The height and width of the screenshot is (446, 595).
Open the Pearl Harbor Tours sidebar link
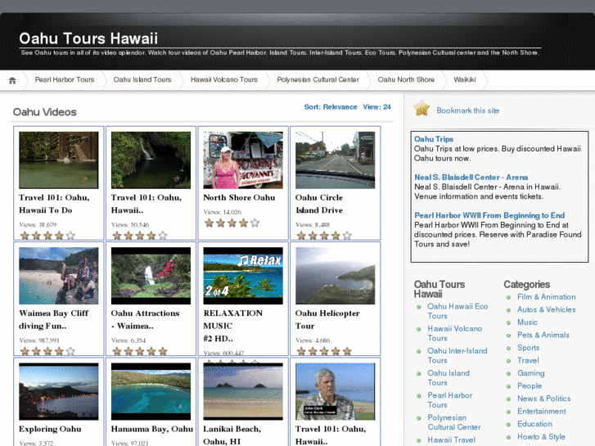(450, 400)
